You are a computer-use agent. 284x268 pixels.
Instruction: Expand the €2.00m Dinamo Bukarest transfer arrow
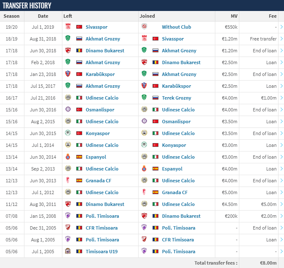281,216
